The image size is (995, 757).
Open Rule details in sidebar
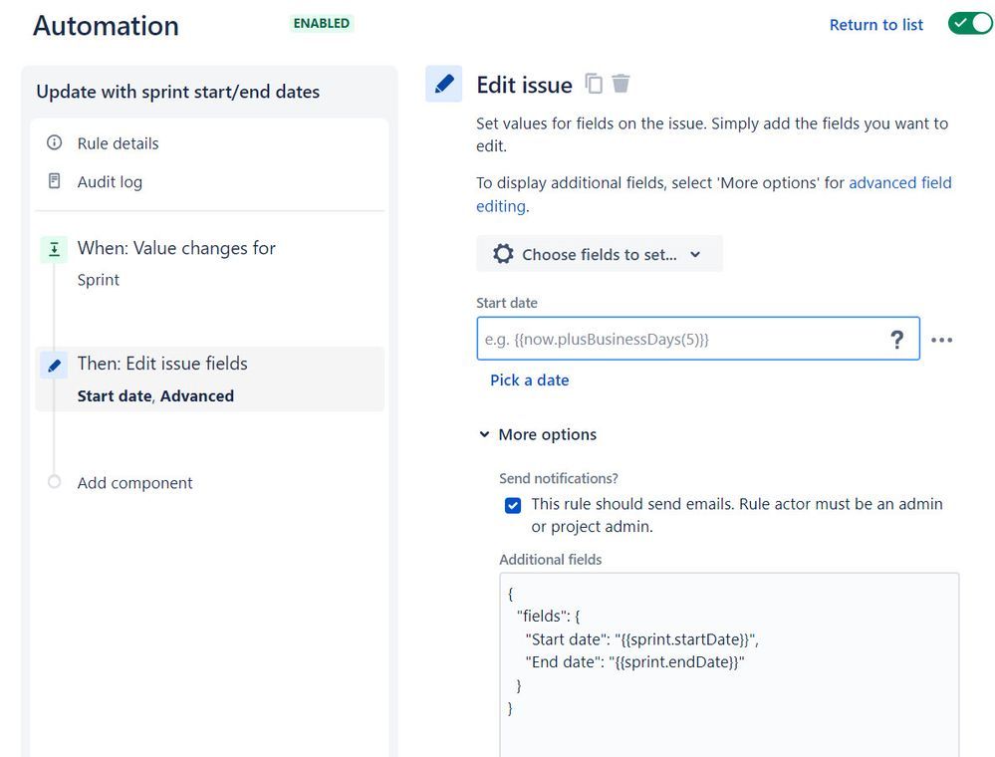point(118,143)
